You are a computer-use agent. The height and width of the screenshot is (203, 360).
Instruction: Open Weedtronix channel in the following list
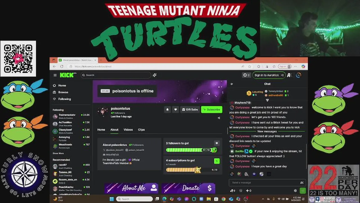(71, 146)
